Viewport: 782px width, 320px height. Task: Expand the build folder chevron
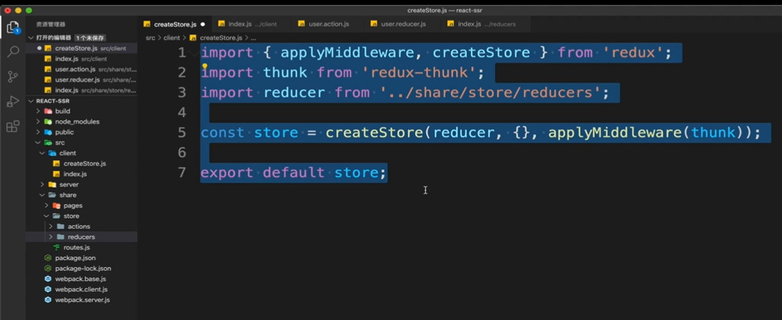(x=38, y=111)
